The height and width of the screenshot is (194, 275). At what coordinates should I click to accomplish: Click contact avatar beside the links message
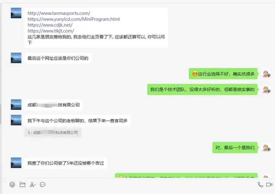pos(16,13)
